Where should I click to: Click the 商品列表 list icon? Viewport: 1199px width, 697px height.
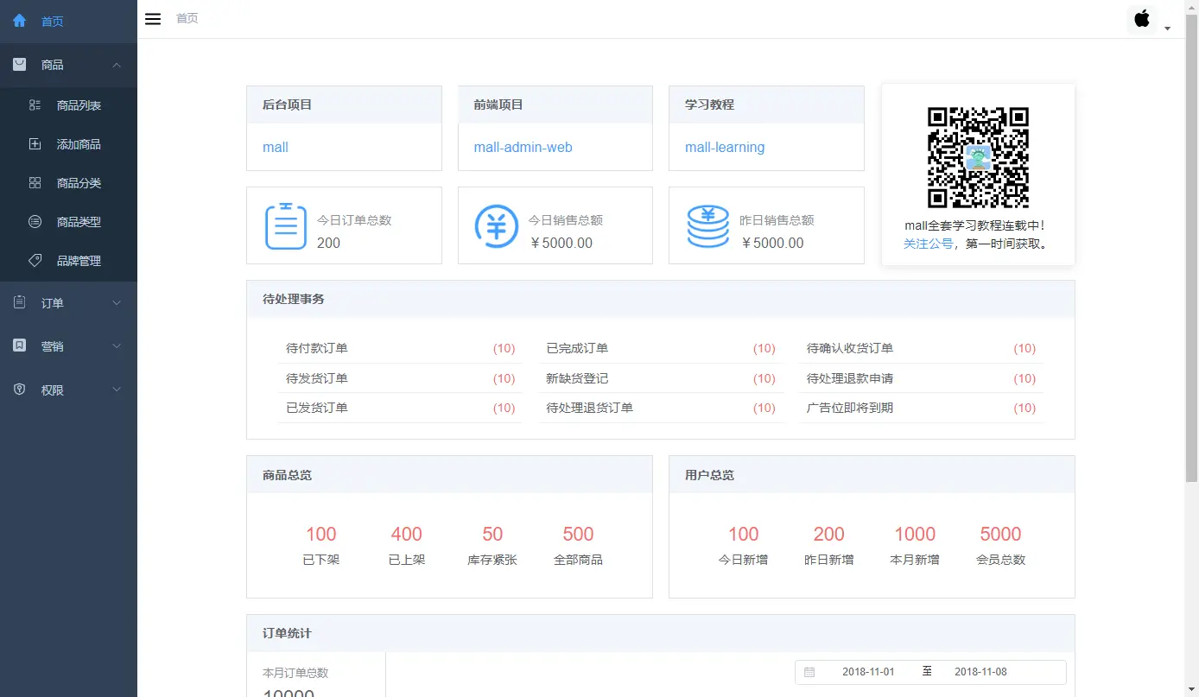coord(35,105)
